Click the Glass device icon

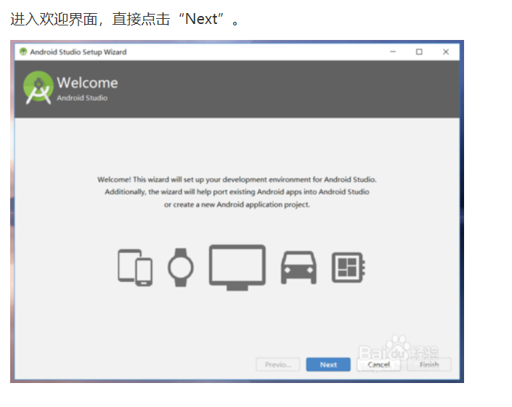coord(349,267)
